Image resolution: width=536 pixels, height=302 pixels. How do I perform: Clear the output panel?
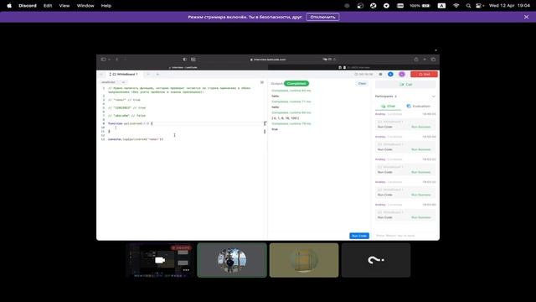[362, 84]
